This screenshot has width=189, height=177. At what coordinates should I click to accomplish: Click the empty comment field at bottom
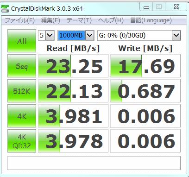click(94, 163)
